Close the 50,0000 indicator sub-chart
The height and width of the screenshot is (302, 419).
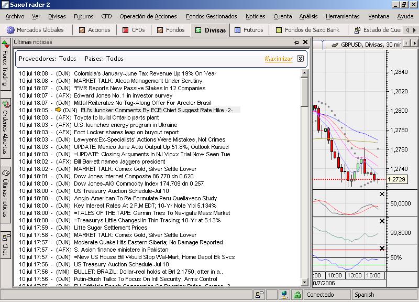382,194
